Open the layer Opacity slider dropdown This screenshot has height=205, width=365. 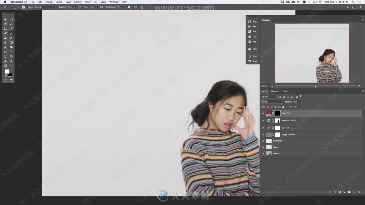pos(300,102)
